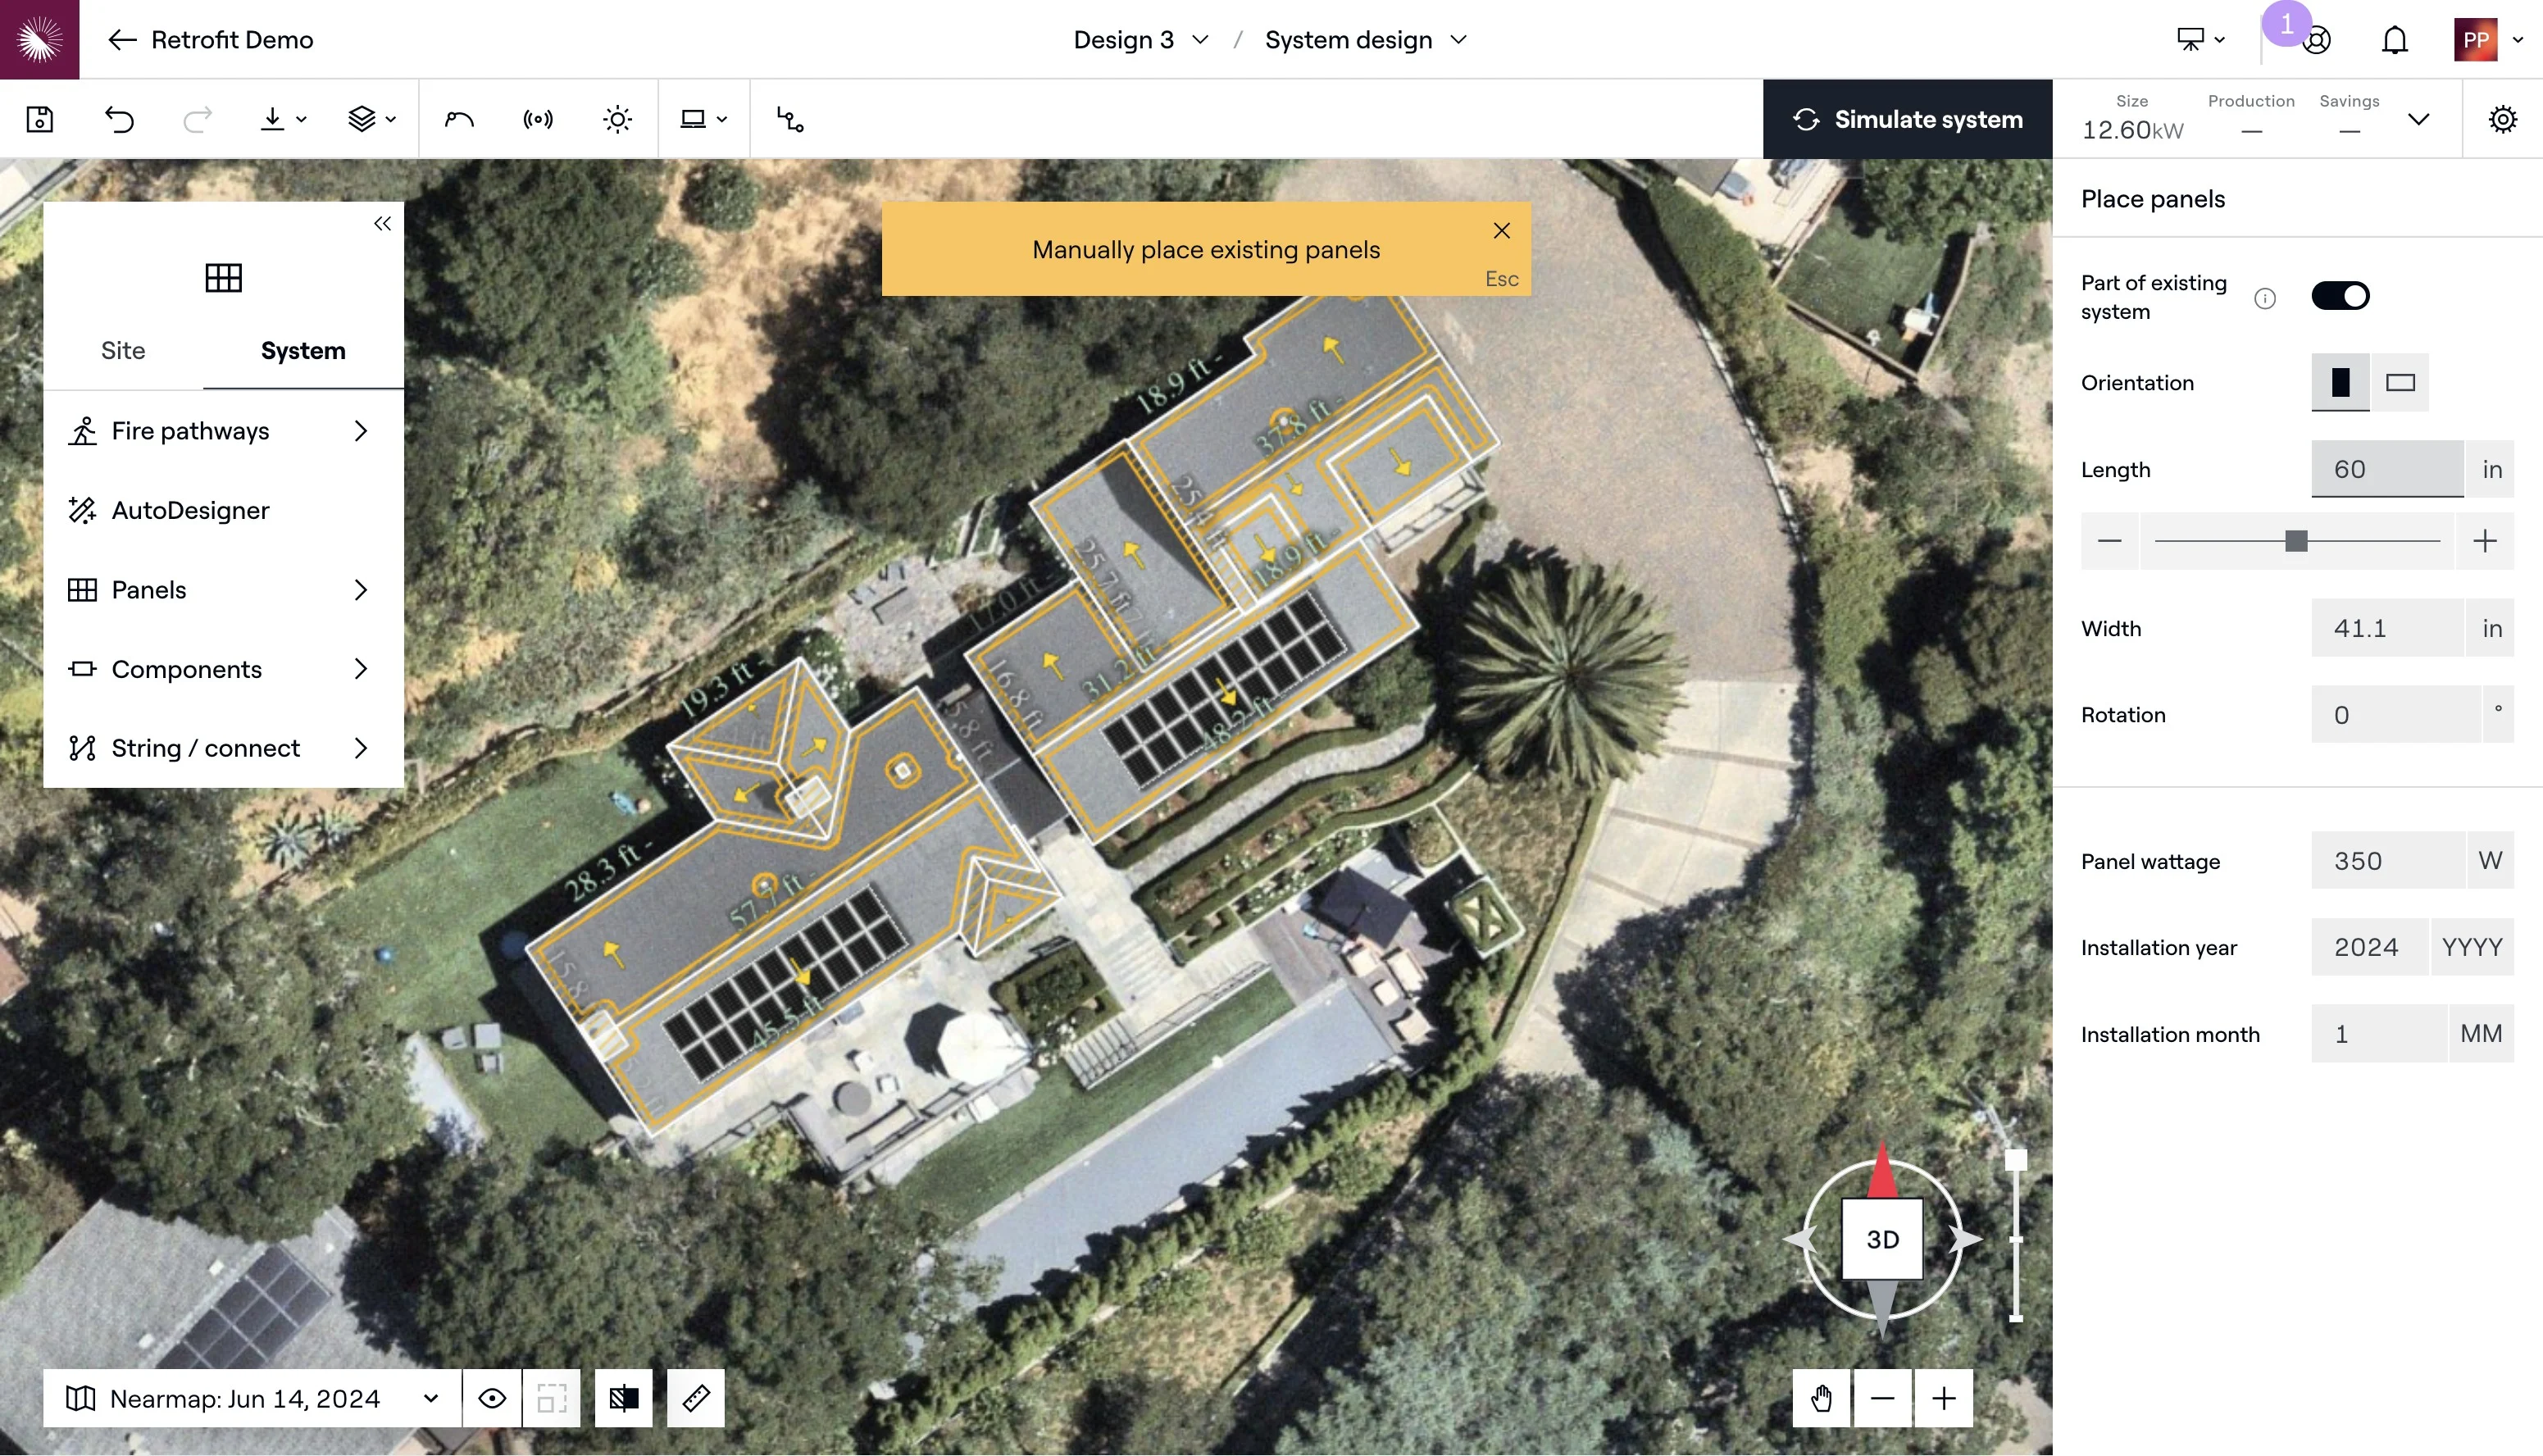2543x1456 pixels.
Task: Select the ruler measure tool
Action: [x=695, y=1397]
